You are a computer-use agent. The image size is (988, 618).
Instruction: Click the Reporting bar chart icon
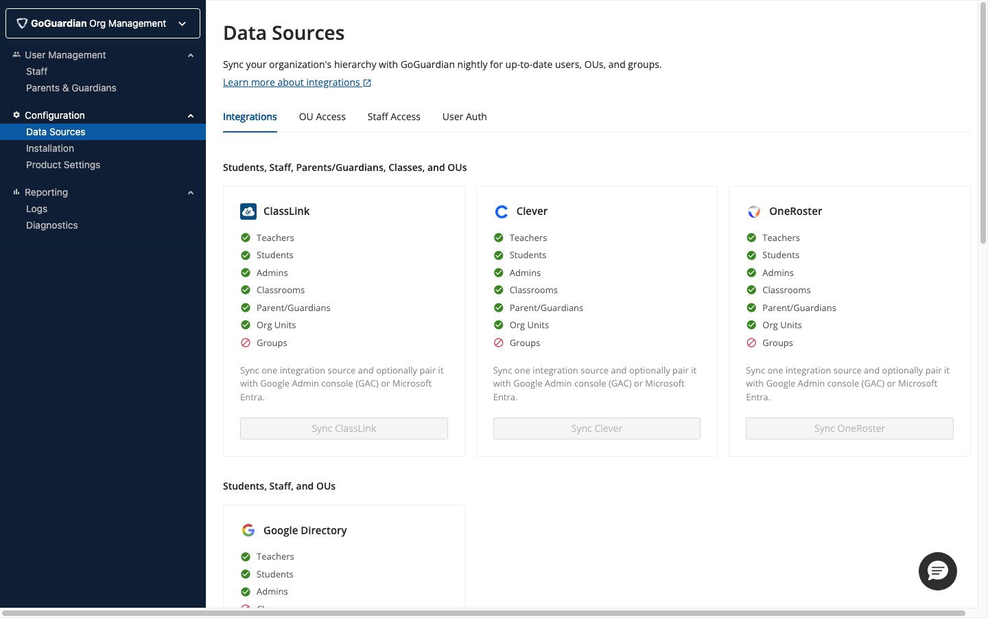click(16, 192)
